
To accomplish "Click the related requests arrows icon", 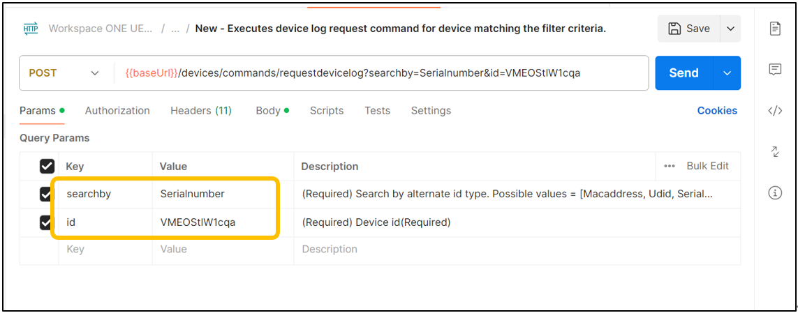I will [x=774, y=151].
